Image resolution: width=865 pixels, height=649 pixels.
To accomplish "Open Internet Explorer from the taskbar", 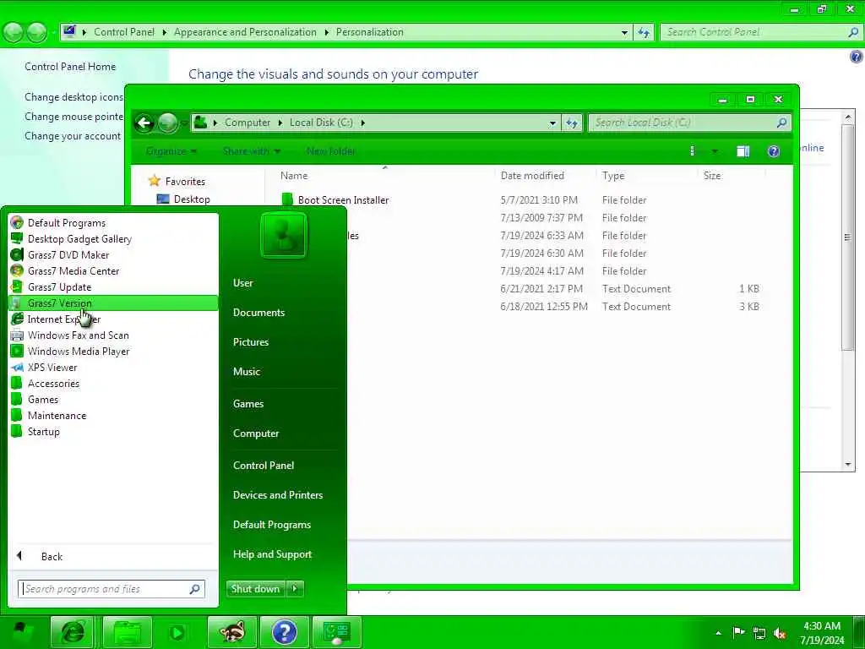I will tap(73, 632).
